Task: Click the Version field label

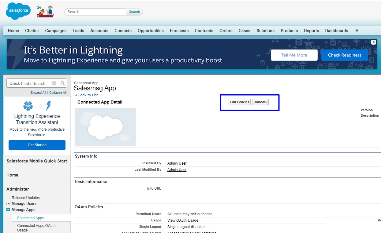Action: click(367, 110)
